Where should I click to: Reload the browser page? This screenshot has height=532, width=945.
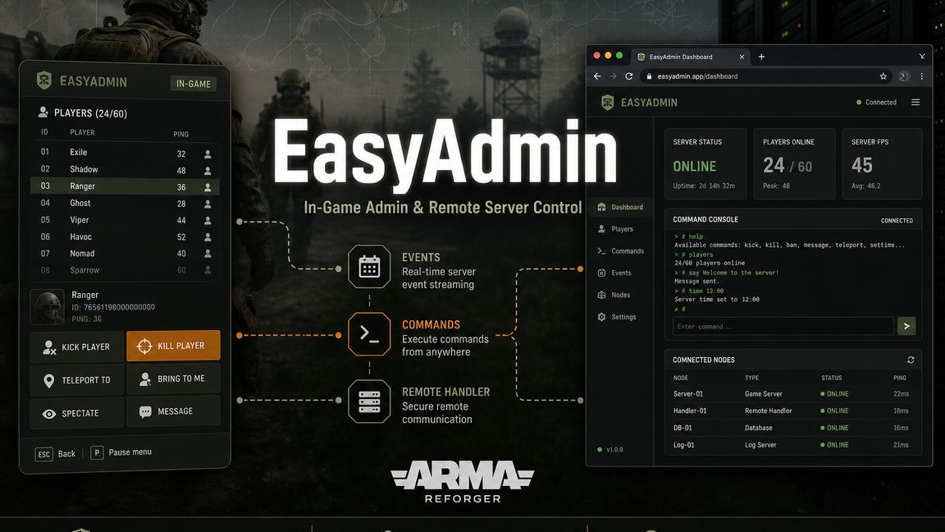coord(628,76)
